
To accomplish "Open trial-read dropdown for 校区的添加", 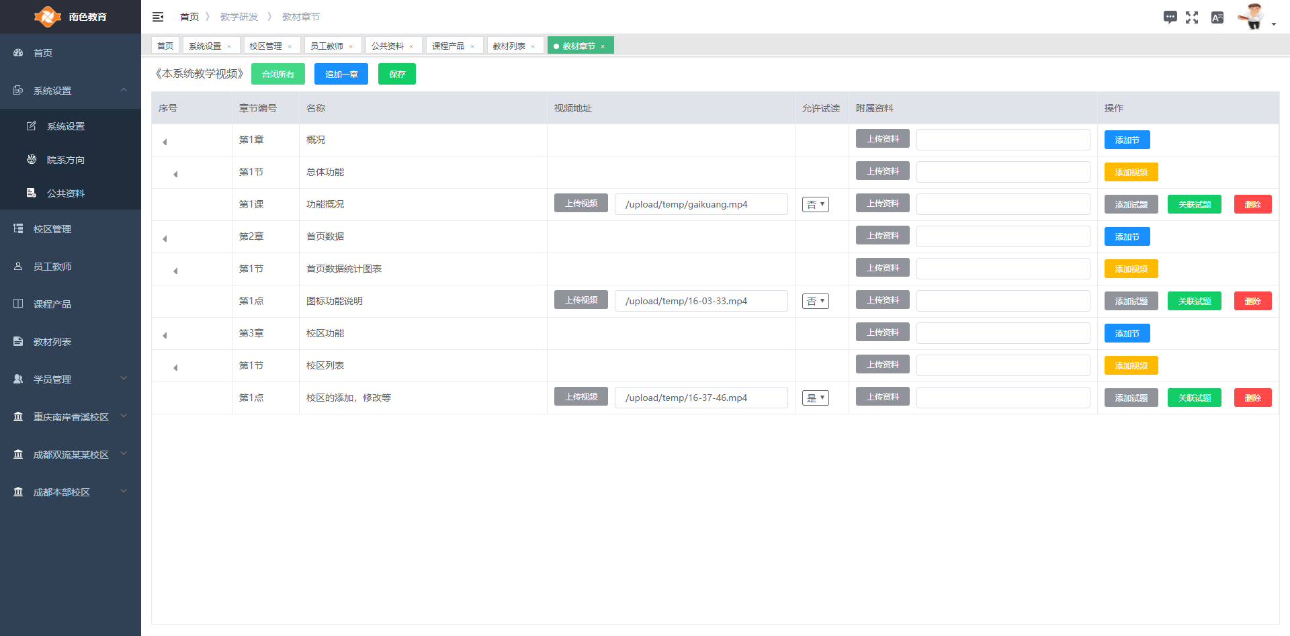I will 815,398.
